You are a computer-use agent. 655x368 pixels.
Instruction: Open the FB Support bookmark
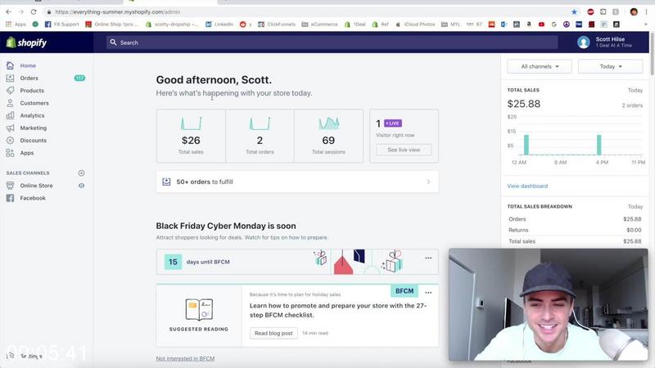point(62,25)
